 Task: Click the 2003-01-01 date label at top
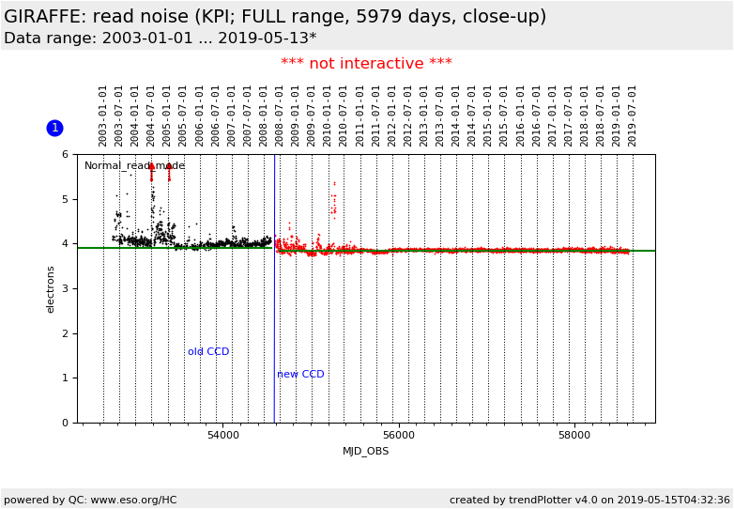point(103,115)
